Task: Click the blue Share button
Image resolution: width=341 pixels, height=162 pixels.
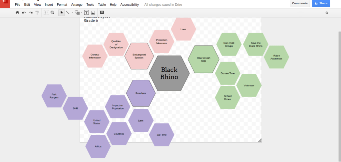Action: (x=321, y=3)
